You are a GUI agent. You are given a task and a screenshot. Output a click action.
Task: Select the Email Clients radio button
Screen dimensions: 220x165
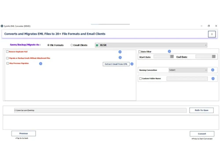tap(72, 45)
